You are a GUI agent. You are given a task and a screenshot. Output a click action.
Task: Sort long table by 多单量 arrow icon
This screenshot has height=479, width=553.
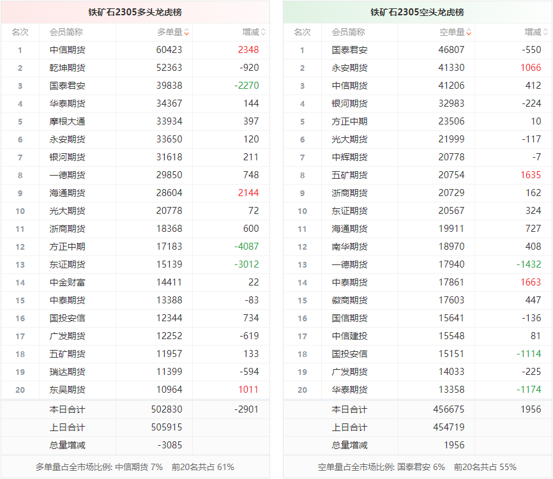coord(186,32)
